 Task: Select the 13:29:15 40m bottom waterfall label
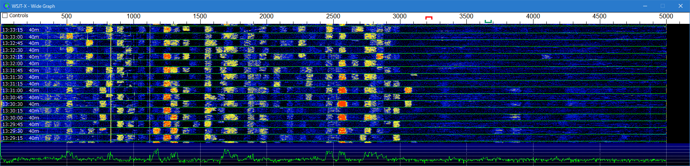20,138
